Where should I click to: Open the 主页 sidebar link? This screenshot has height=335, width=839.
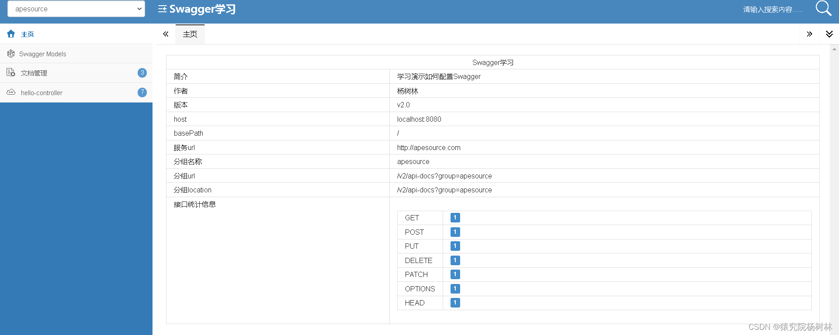[28, 34]
